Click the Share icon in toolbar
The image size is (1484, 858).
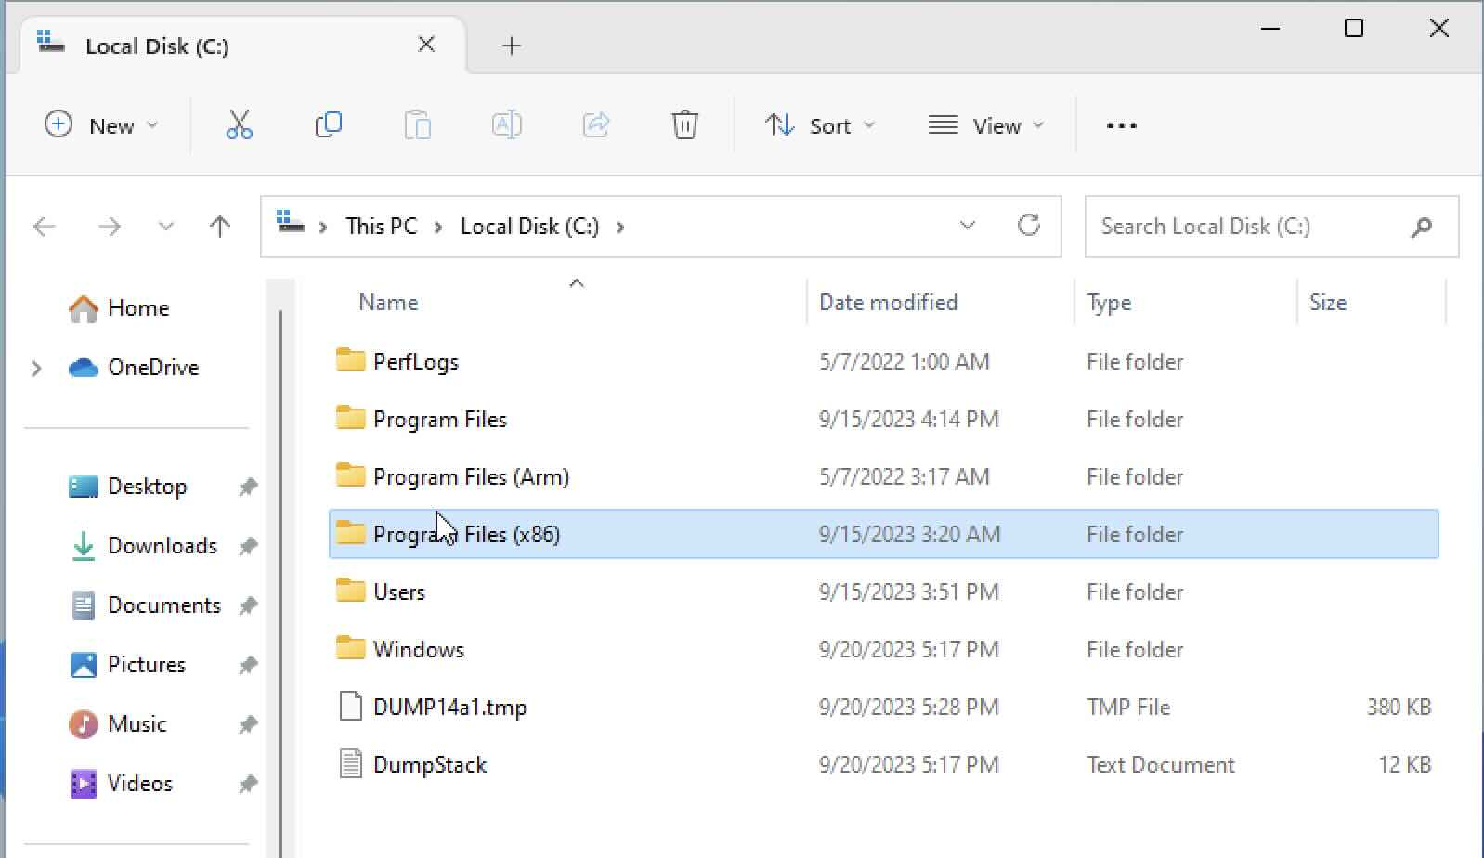click(595, 124)
